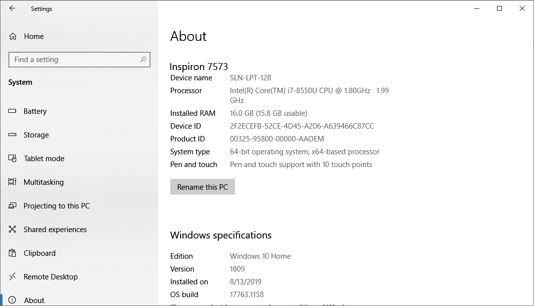
Task: Focus the Find a setting search box
Action: click(79, 60)
